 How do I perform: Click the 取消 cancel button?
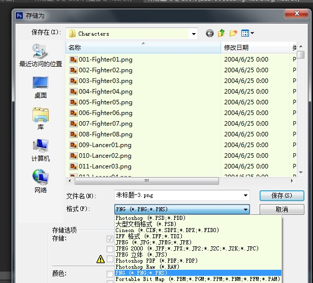pos(282,209)
